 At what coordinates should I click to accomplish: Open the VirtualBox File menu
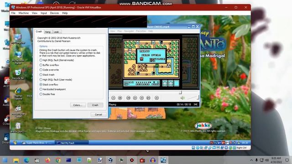click(x=13, y=13)
